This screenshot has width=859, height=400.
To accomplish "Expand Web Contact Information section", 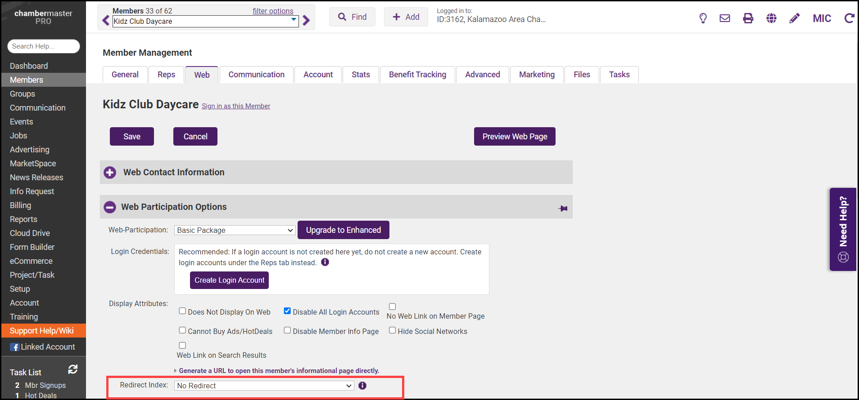I will pos(110,173).
